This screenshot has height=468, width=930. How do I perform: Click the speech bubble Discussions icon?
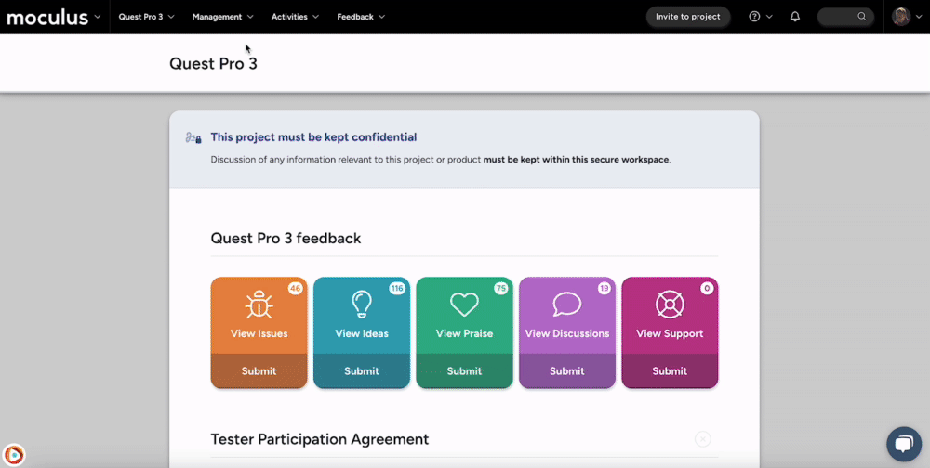coord(566,305)
